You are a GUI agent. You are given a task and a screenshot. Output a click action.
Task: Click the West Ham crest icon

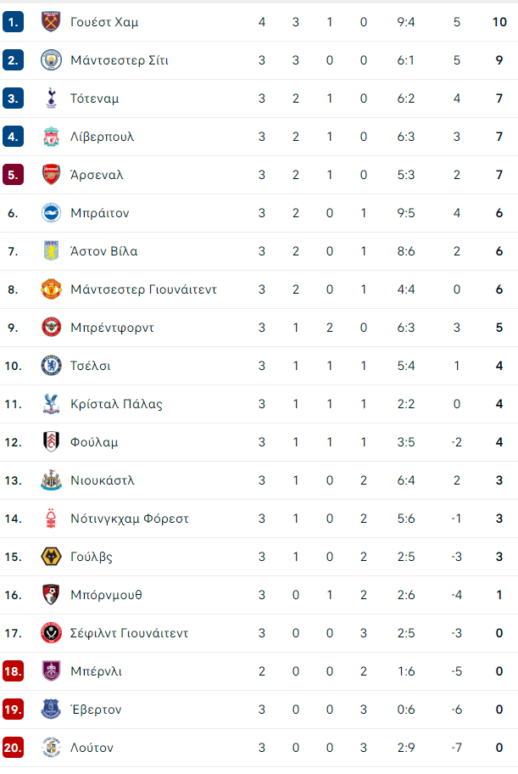[x=51, y=22]
